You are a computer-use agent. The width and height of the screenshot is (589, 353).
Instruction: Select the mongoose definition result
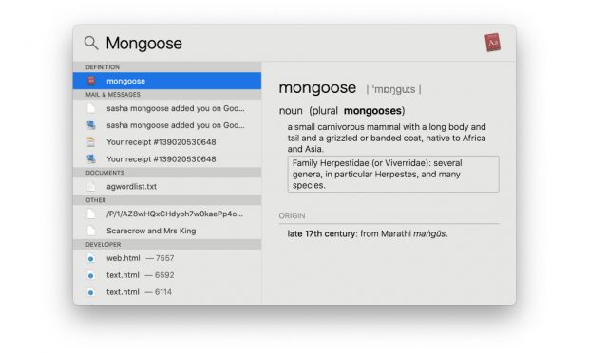[167, 81]
